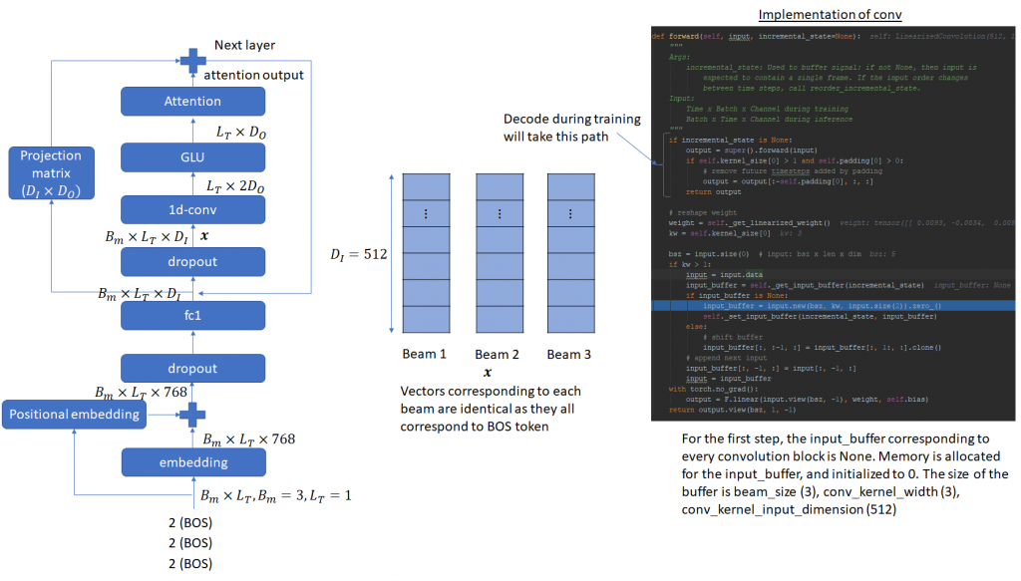Click the Beam 1 label
The image size is (1021, 581).
click(426, 355)
